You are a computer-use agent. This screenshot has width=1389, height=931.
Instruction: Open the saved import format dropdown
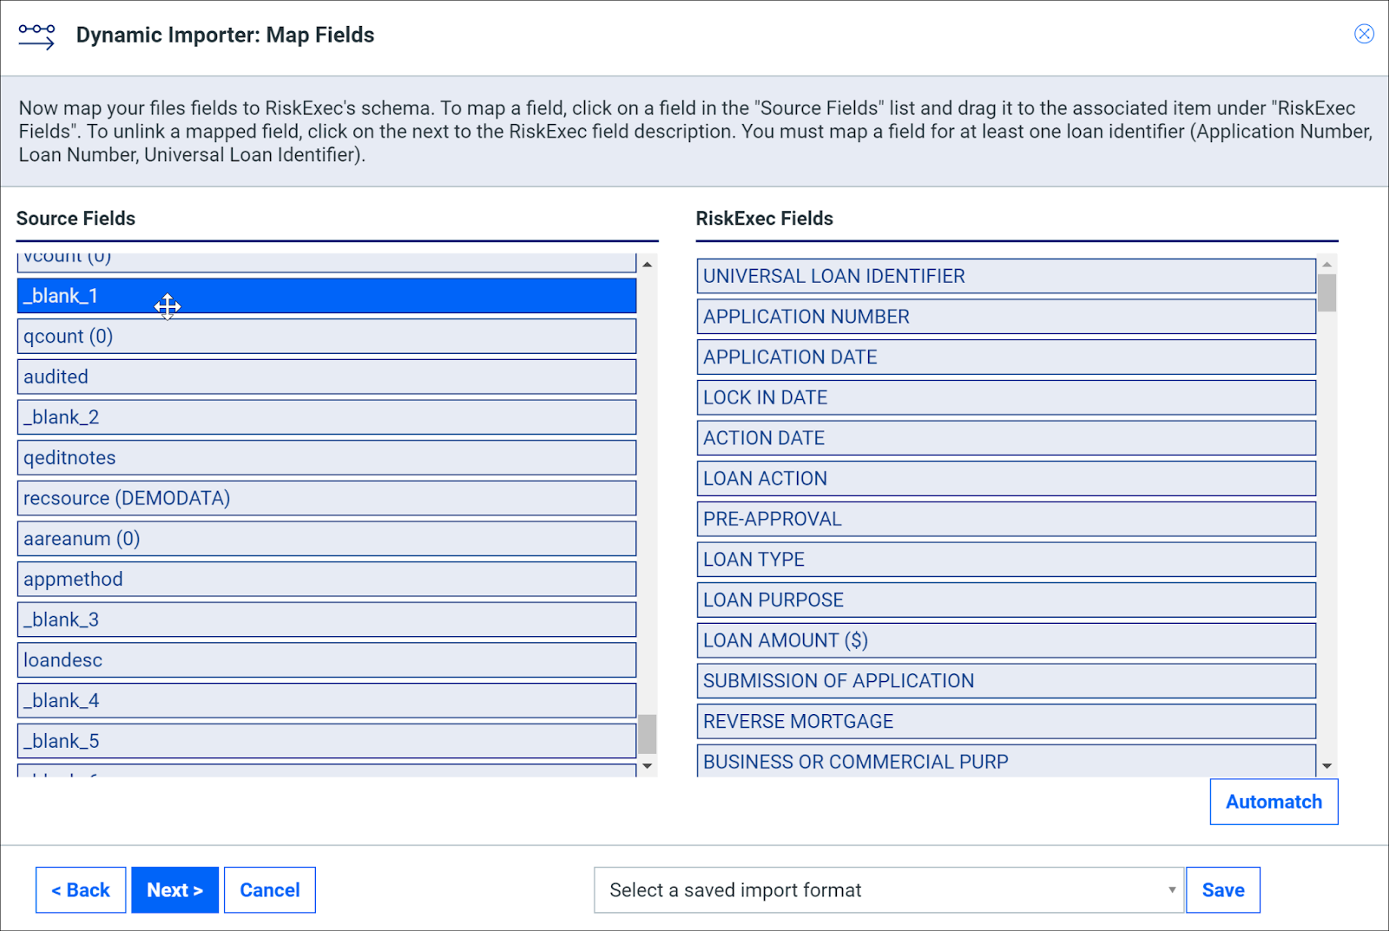pos(889,890)
